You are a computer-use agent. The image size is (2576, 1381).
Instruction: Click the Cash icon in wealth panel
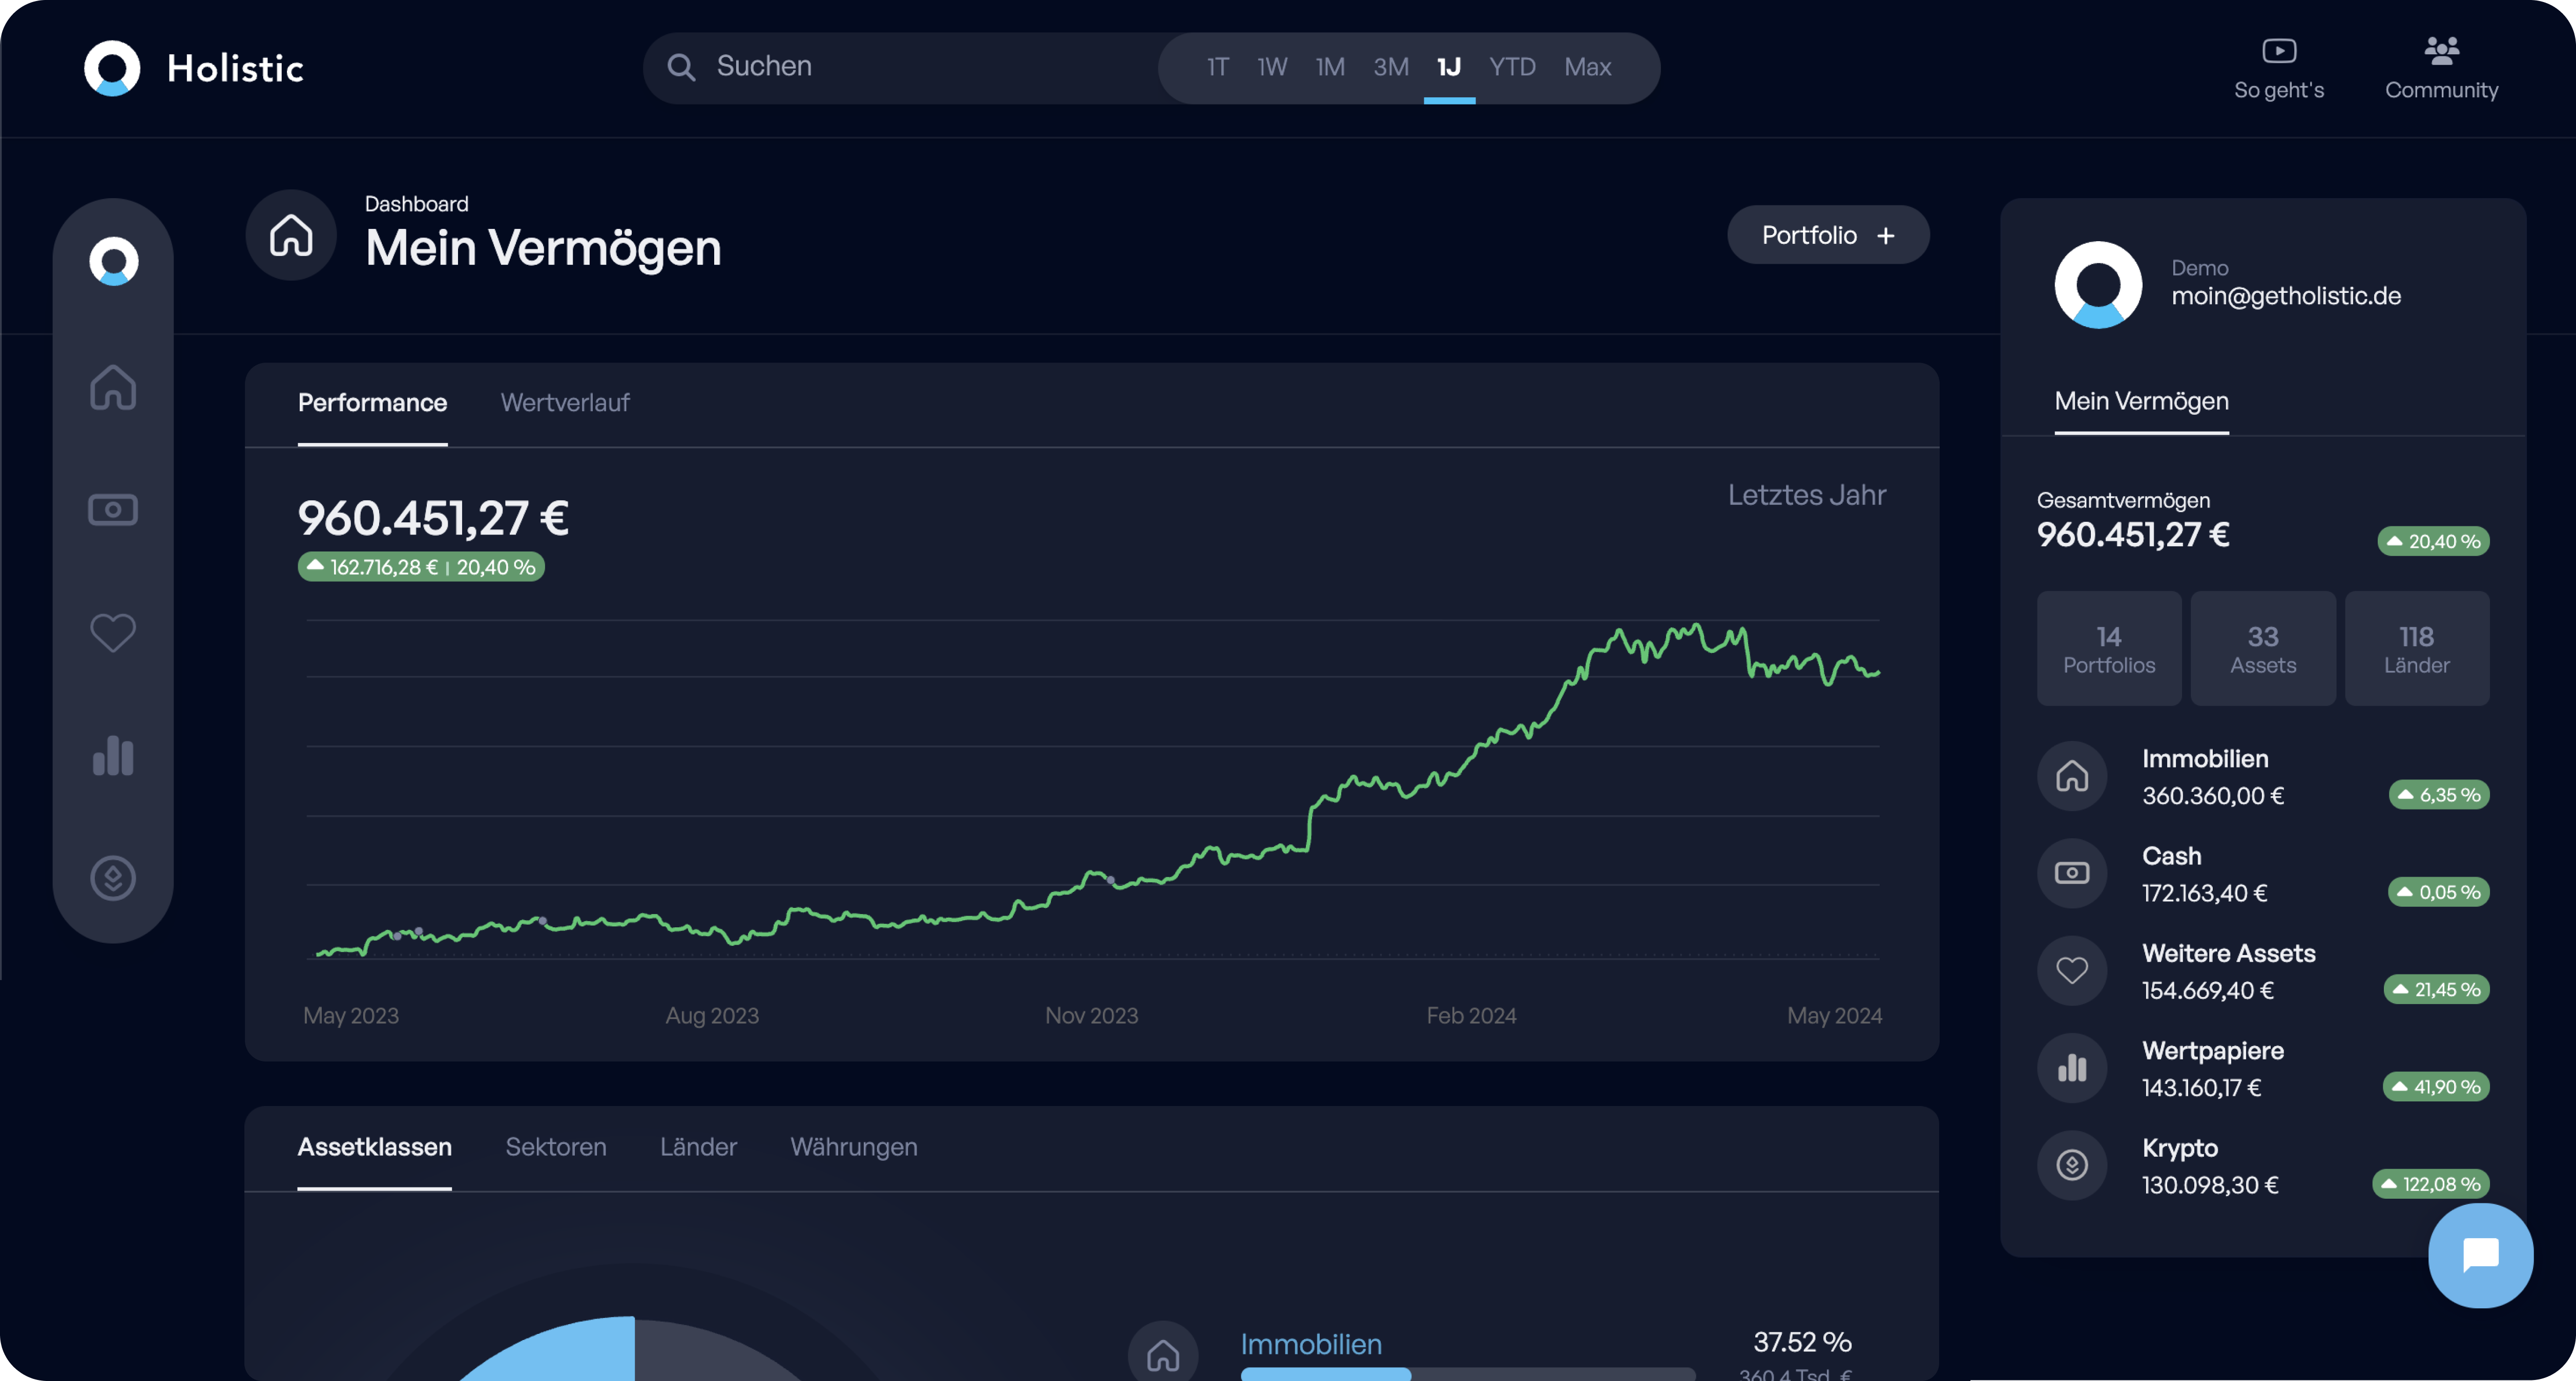coord(2072,873)
